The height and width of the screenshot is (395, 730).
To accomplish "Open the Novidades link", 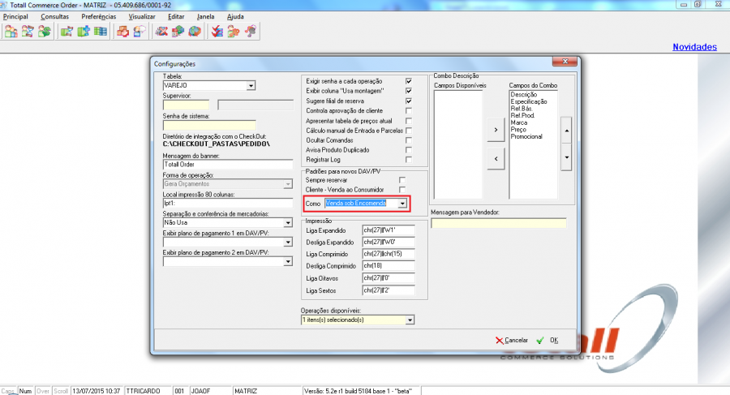I will tap(694, 46).
